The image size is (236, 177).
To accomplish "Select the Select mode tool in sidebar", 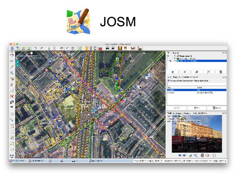I will 12,55.
